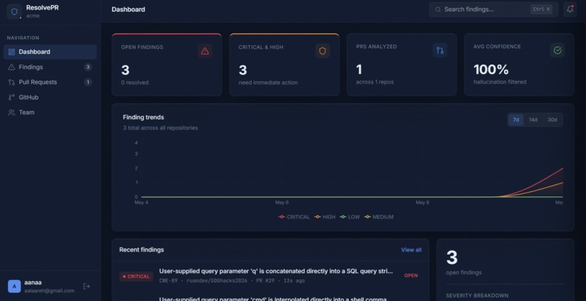The width and height of the screenshot is (586, 301).
Task: Click the OPEN status label
Action: [411, 276]
